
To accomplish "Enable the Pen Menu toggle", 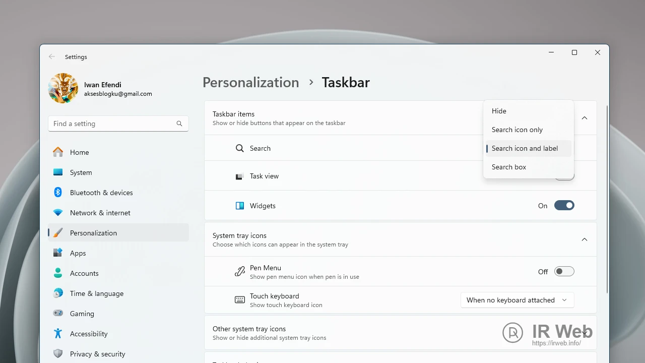I will click(564, 272).
